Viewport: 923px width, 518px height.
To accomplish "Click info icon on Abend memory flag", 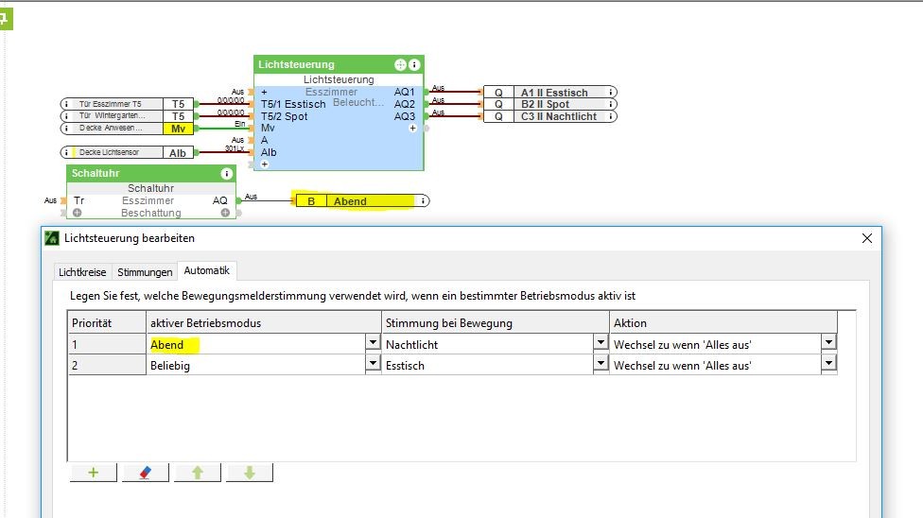I will (423, 201).
